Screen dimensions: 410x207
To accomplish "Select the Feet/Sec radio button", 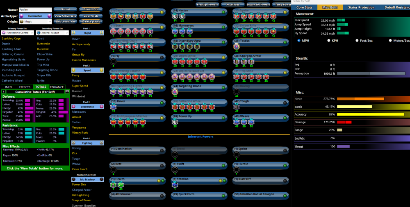I will tap(357, 41).
